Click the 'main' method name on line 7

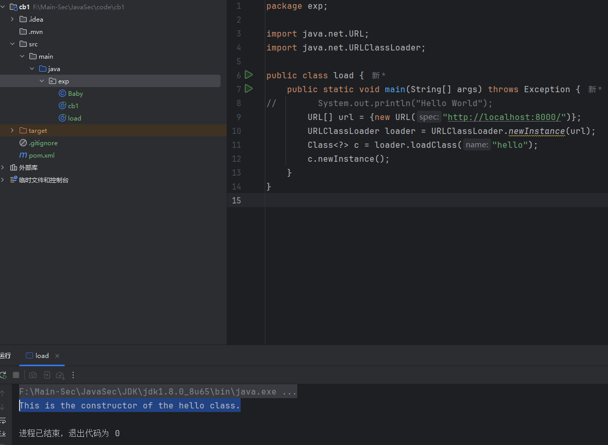(x=395, y=89)
